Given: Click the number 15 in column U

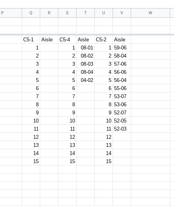Looking at the screenshot, I should 104,161.
